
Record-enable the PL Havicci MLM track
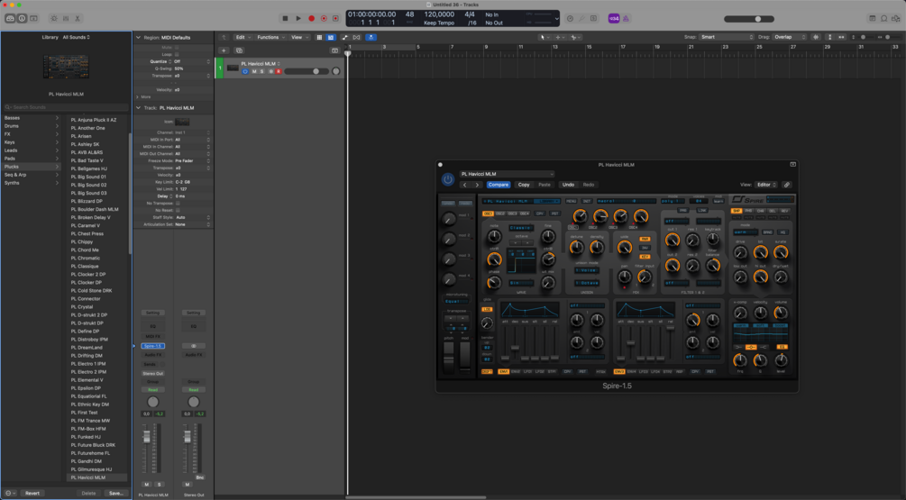tap(278, 71)
